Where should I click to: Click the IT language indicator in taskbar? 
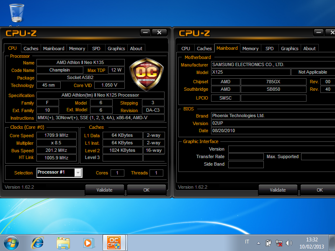pos(247,242)
